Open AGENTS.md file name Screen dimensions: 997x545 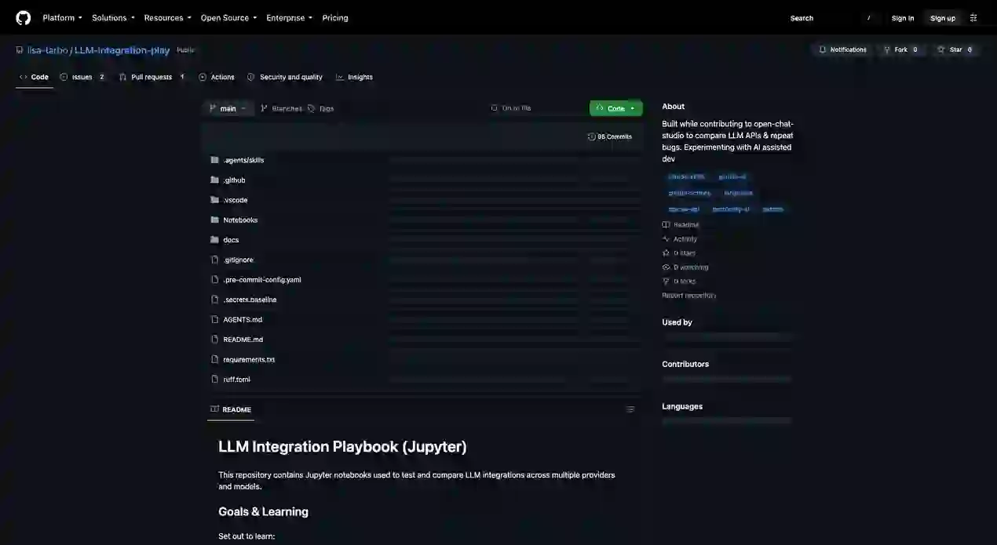pos(243,320)
